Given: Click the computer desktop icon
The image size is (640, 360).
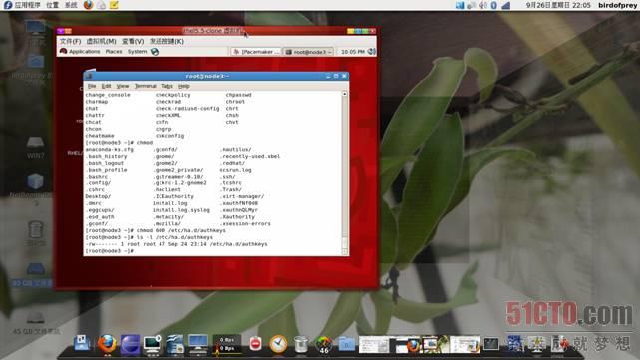Looking at the screenshot, I should 36,28.
